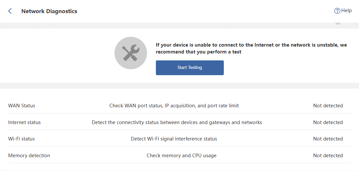Click WAN Status 'Not detected' result
Screen dimensions: 359x171
pyautogui.click(x=328, y=106)
